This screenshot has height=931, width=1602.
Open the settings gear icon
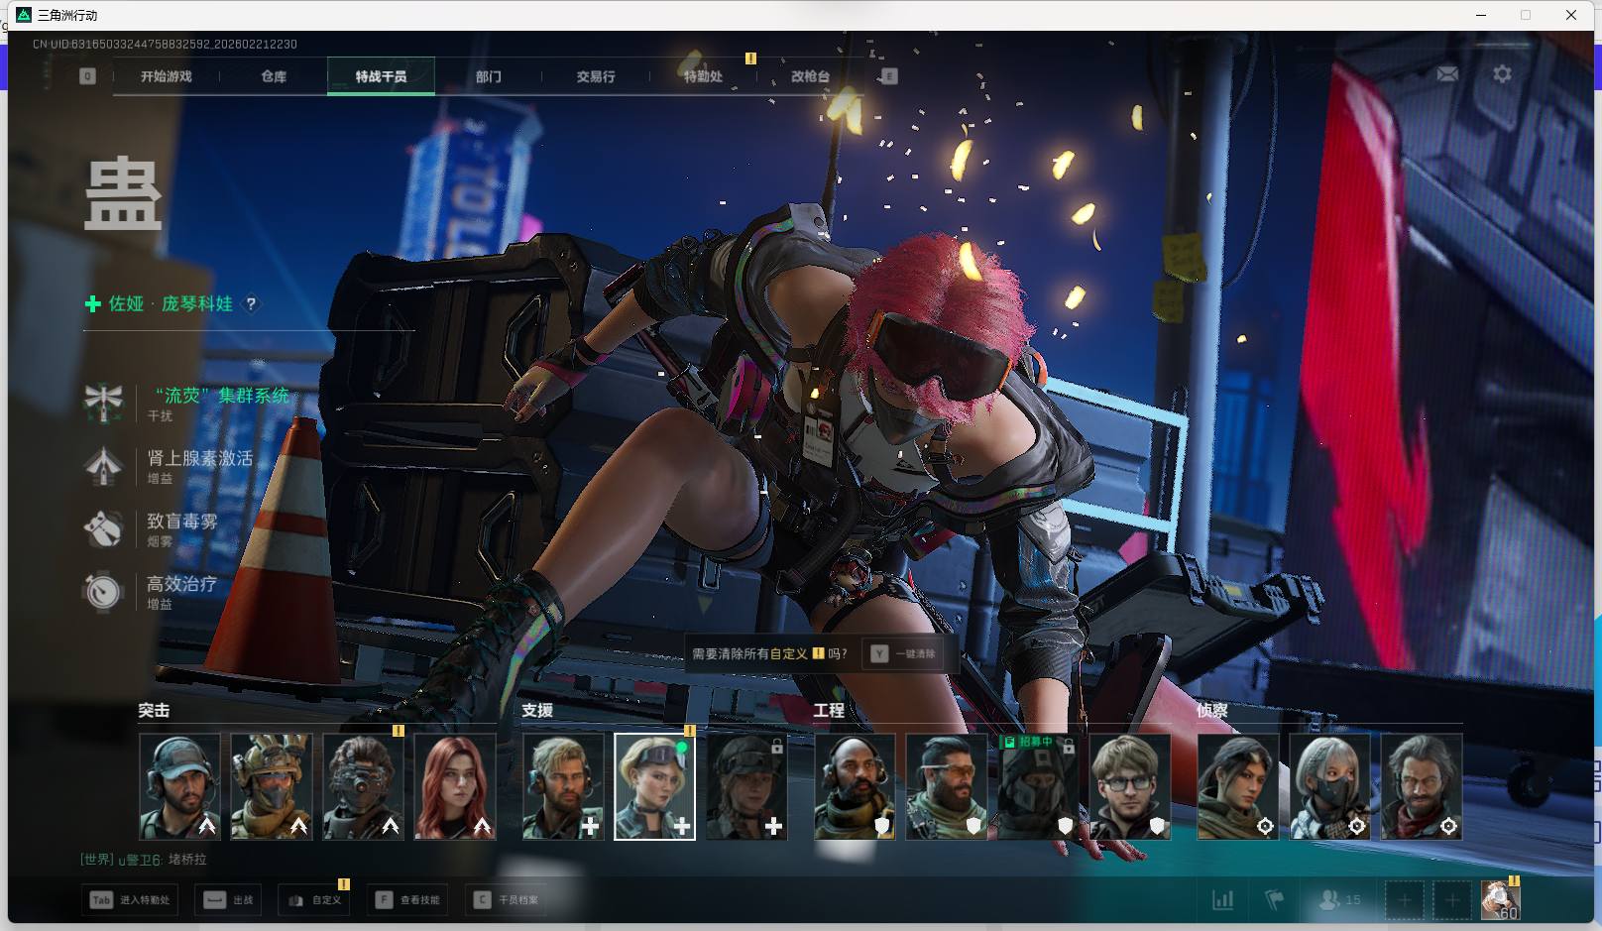(1502, 74)
